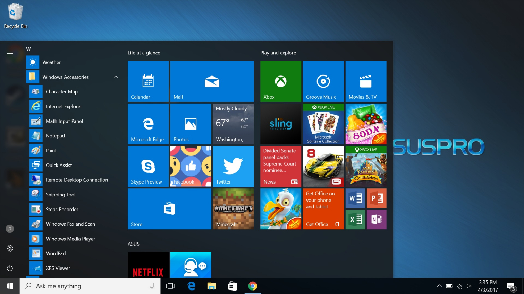Launch Microsoft Solitaire Collection tile
The image size is (524, 294).
tap(323, 124)
